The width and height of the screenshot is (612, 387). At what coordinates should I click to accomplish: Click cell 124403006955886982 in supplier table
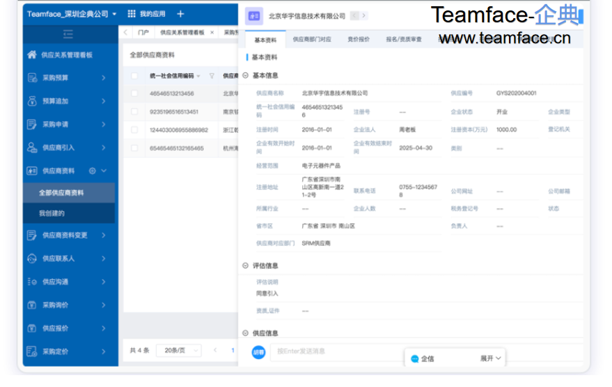coord(179,130)
